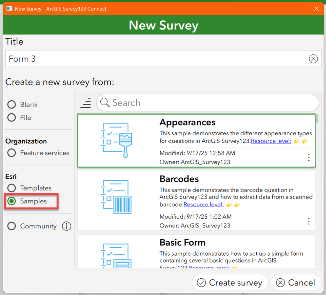Click the Basic Form sample thumbnail
The width and height of the screenshot is (326, 295).
pyautogui.click(x=116, y=256)
